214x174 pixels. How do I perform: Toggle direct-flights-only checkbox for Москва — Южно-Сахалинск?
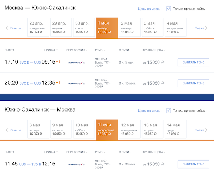[x=169, y=9]
